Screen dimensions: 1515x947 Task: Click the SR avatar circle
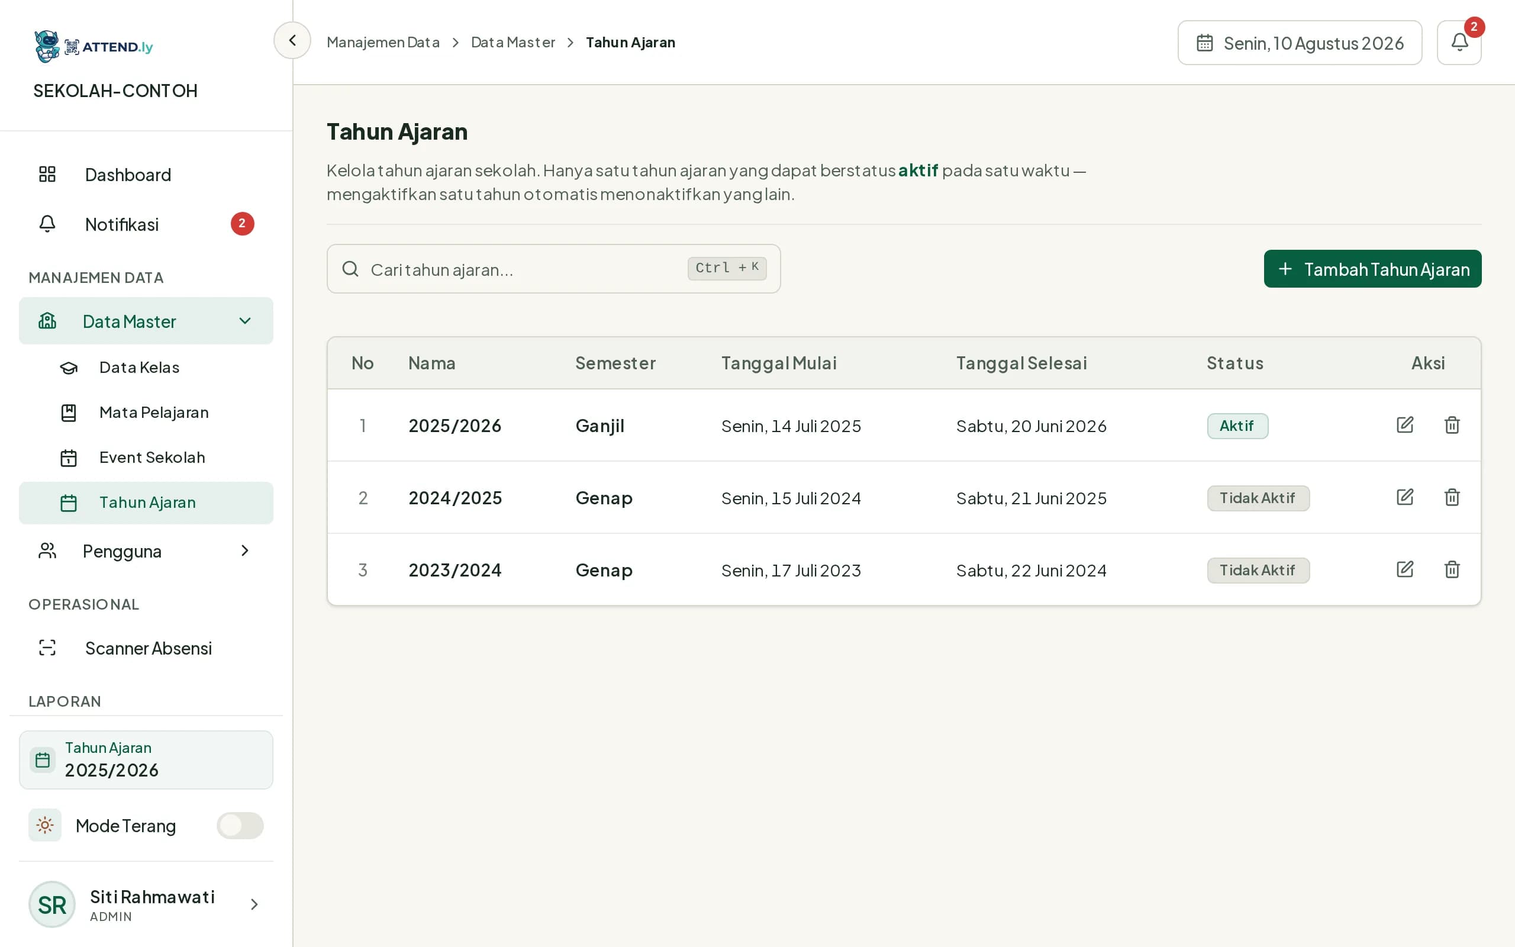(x=52, y=904)
